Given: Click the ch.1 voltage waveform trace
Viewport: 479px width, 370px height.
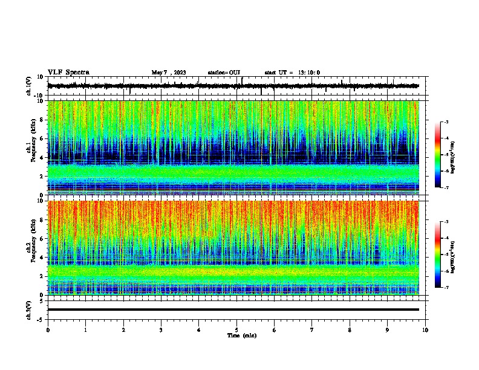Looking at the screenshot, I should pyautogui.click(x=233, y=86).
